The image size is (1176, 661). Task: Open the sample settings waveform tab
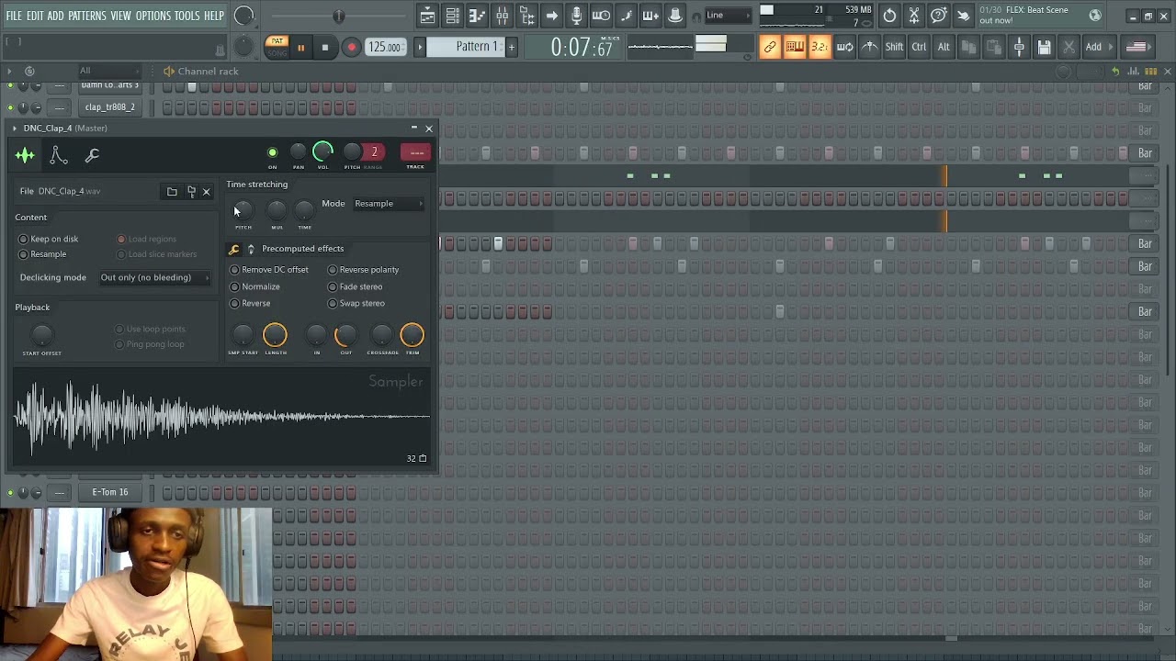(x=25, y=156)
